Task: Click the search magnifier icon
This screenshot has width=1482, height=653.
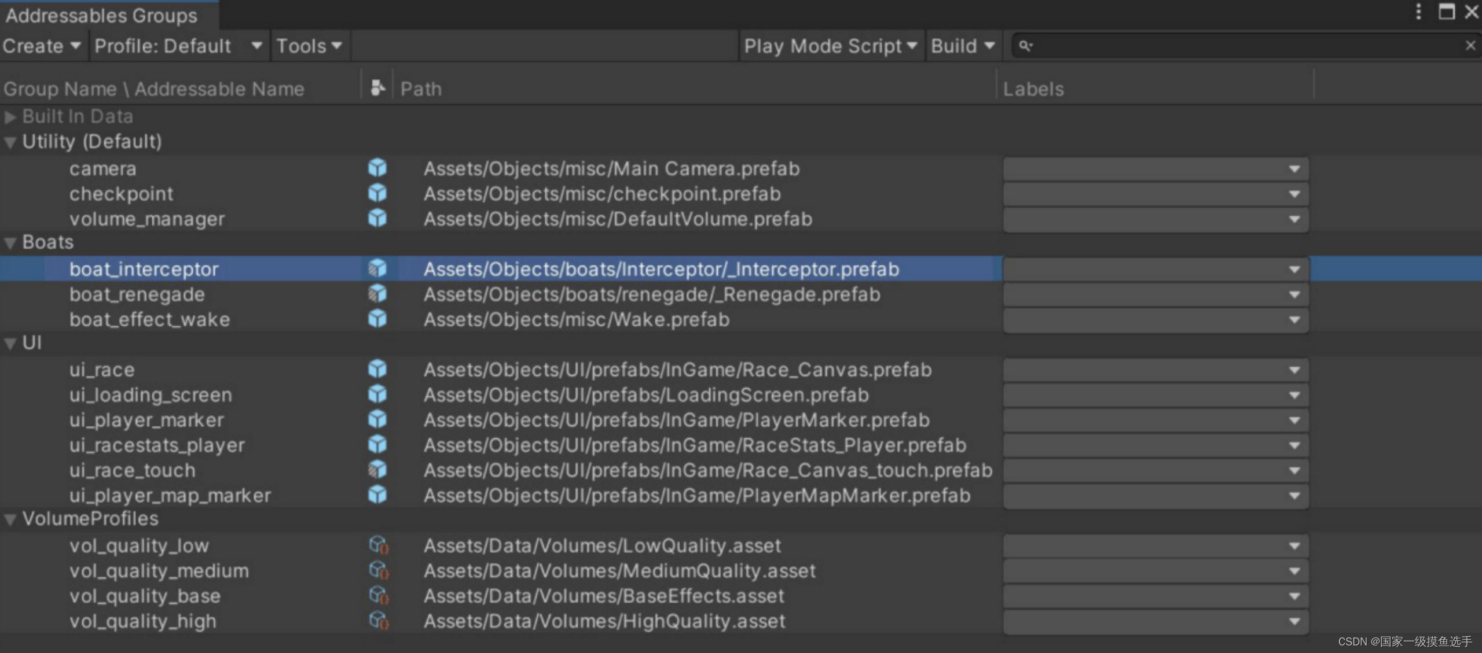Action: (x=1025, y=46)
